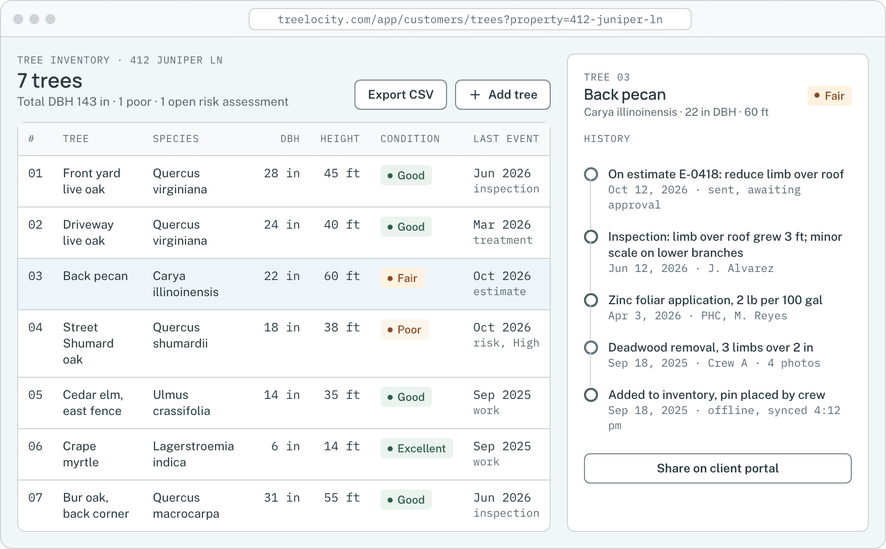
Task: Click 'Mar 2026 treatment' last event cell
Action: [x=502, y=232]
